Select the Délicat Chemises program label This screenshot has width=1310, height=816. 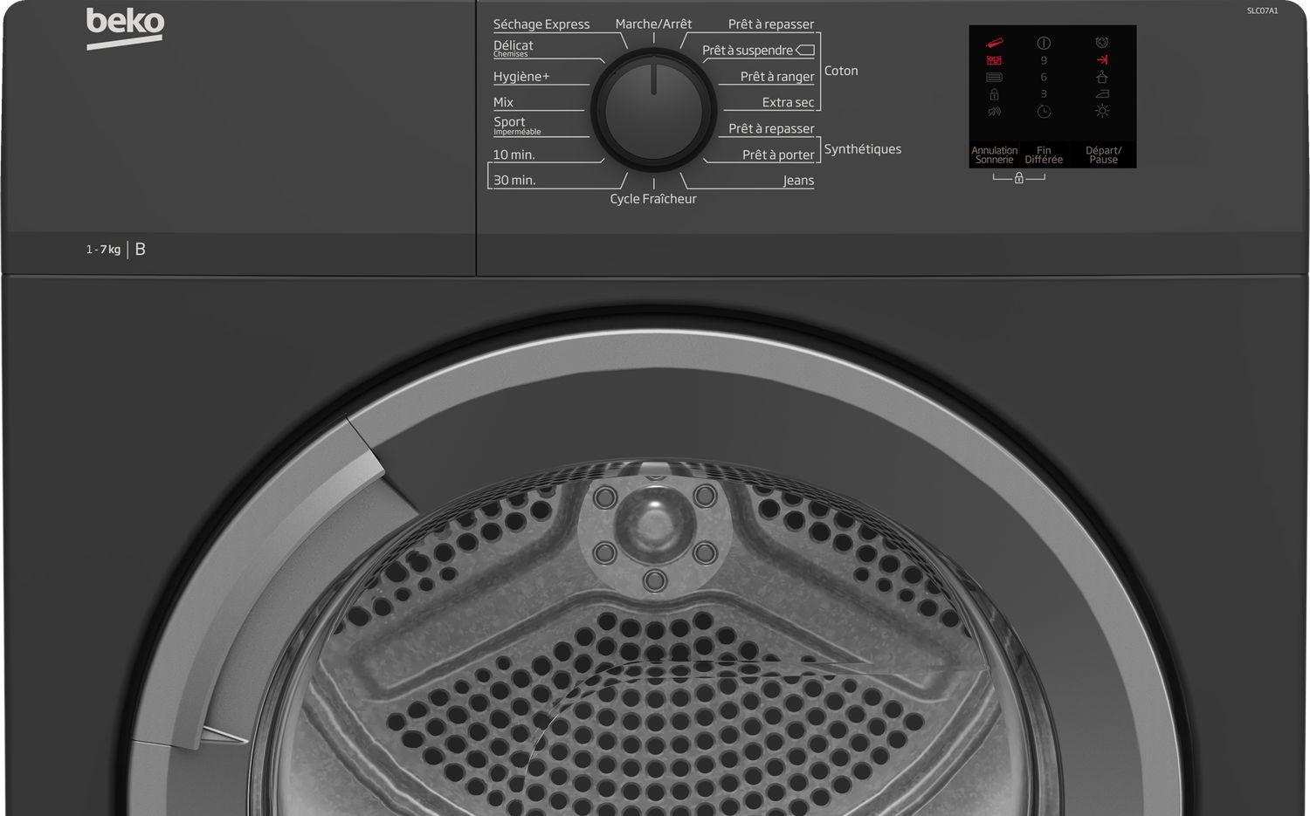pos(514,48)
